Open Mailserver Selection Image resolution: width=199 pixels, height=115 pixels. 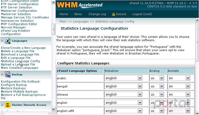tap(16, 14)
